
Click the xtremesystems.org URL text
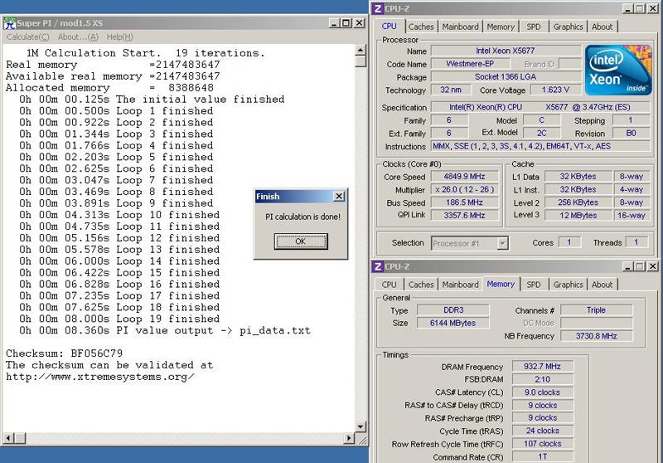100,377
